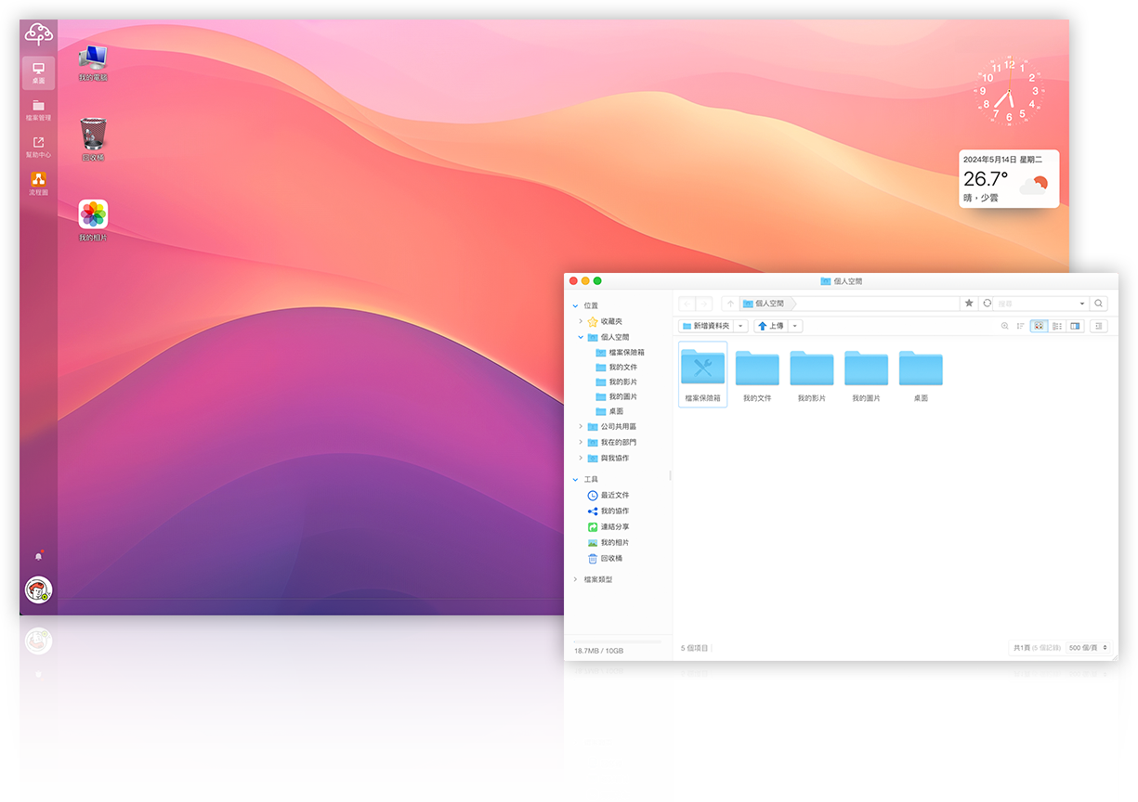The width and height of the screenshot is (1138, 802).
Task: Expand the 公司共用區 tree node
Action: coord(581,427)
